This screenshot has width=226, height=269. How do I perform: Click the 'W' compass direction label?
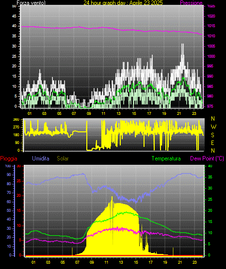point(213,127)
